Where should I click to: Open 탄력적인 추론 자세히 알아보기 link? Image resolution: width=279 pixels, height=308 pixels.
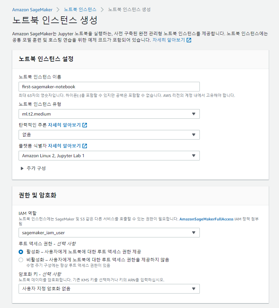coord(64,125)
